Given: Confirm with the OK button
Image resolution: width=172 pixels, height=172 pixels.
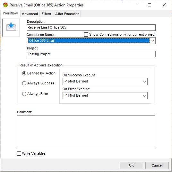Looking at the screenshot, I should click(x=131, y=165).
